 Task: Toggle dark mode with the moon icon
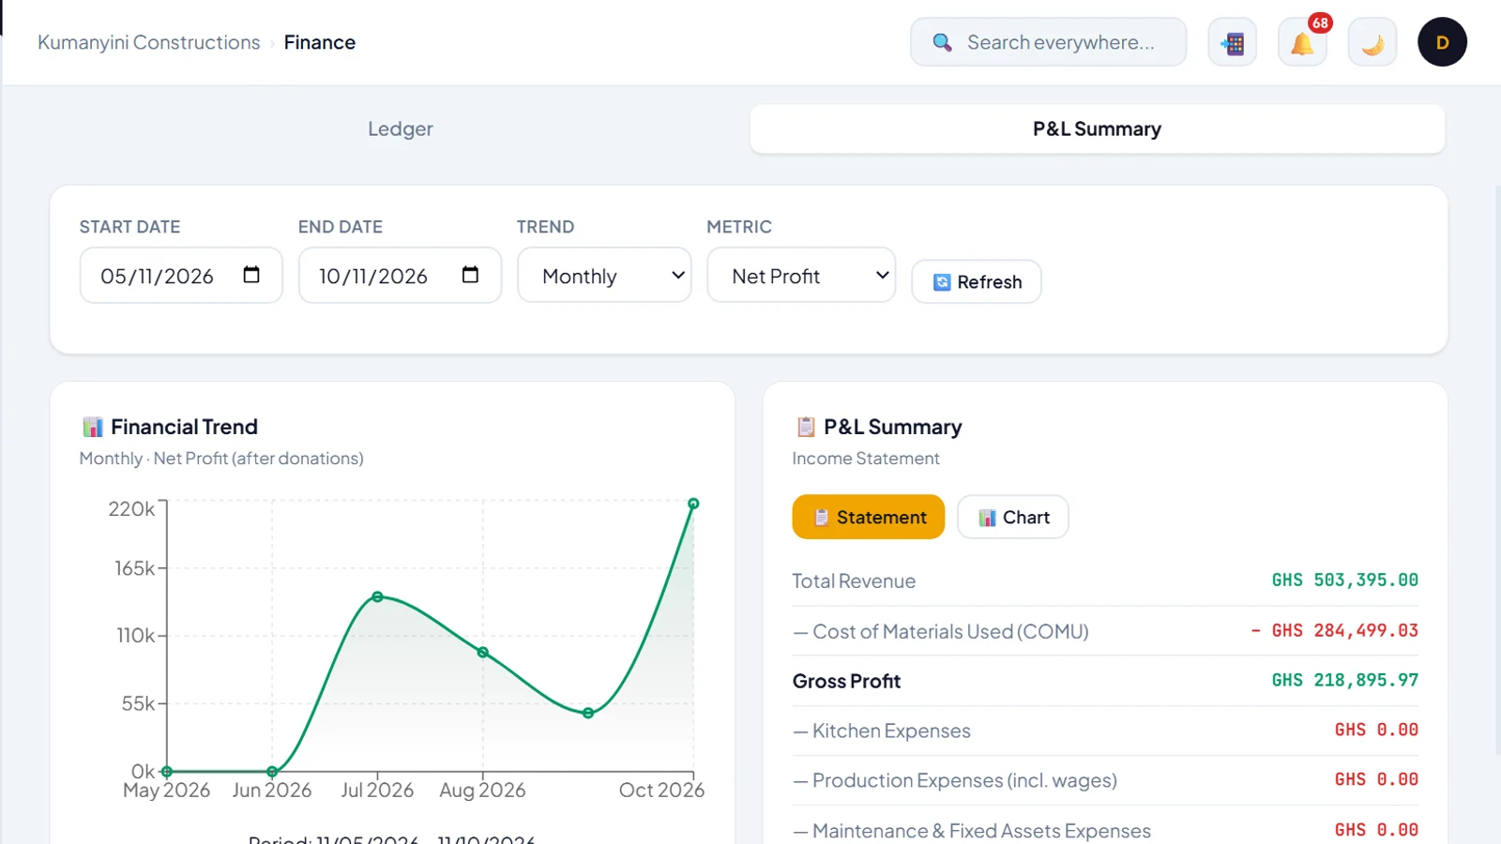click(1372, 43)
